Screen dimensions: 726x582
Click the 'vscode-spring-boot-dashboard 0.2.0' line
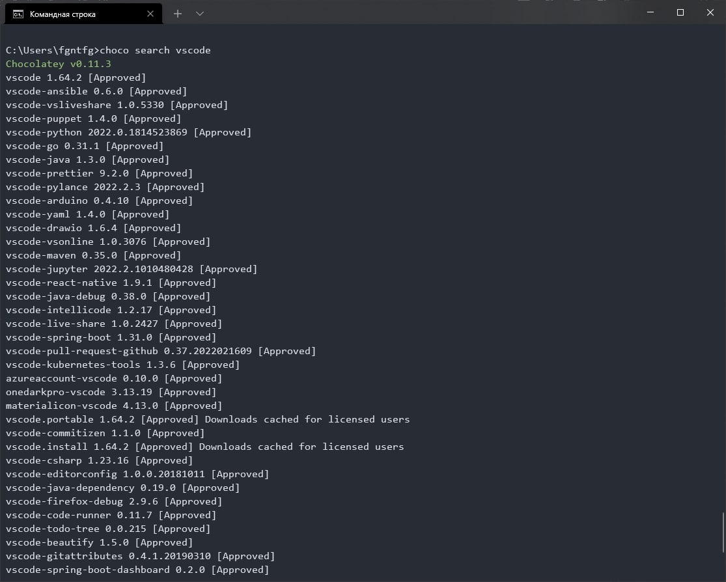tap(137, 570)
